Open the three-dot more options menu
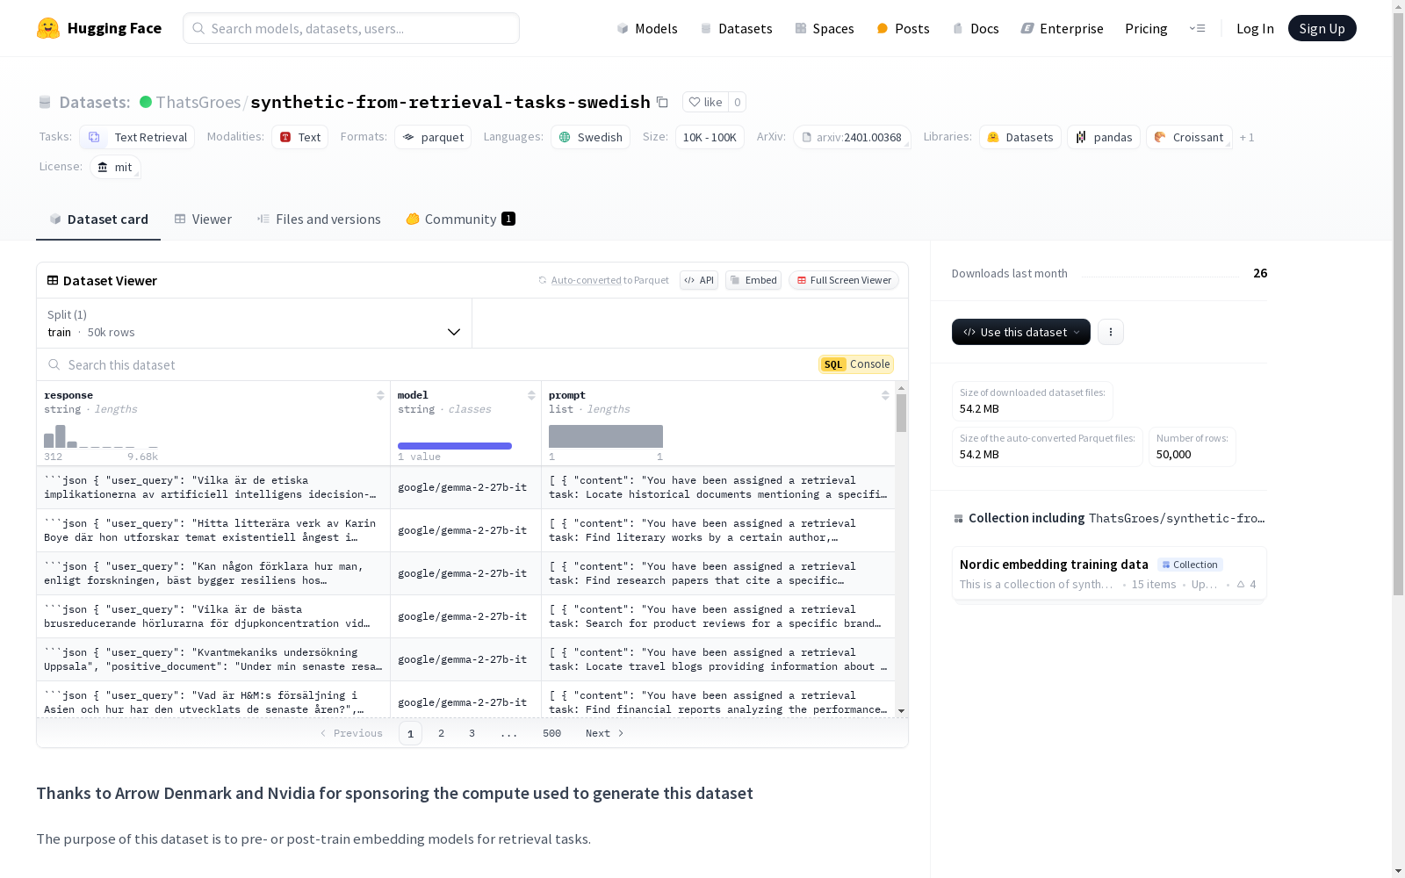1405x878 pixels. [1111, 332]
